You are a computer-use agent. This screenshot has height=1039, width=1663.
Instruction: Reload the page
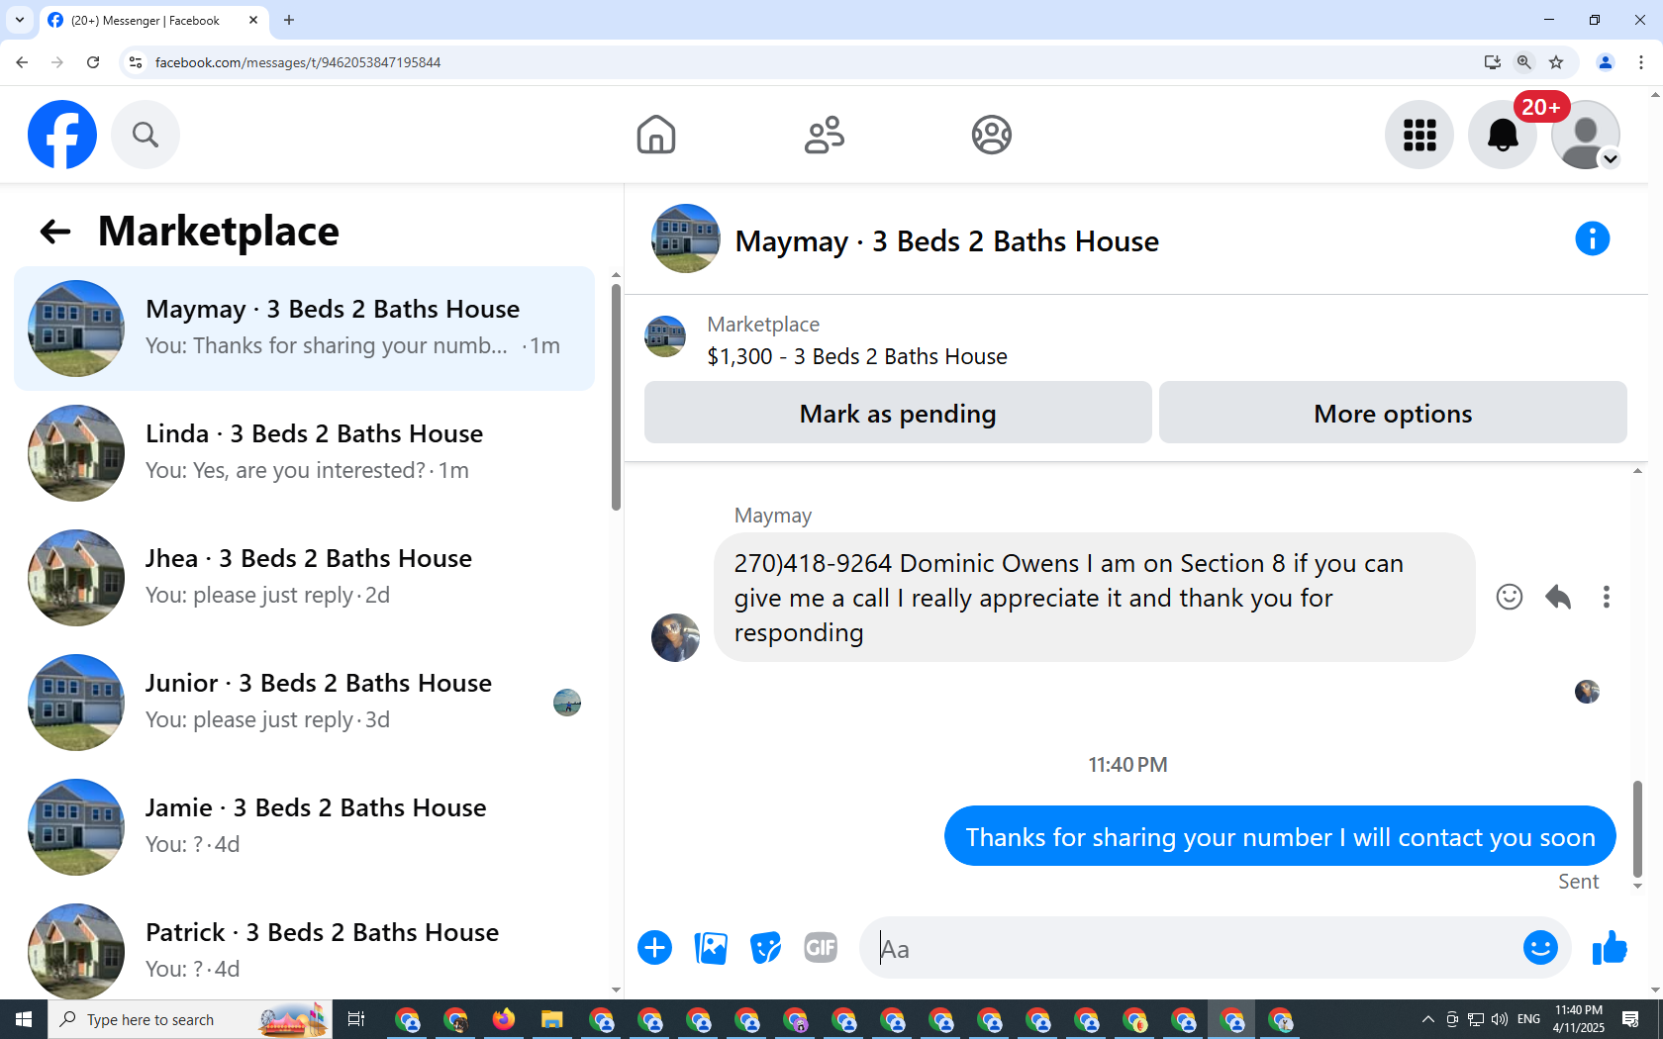93,62
